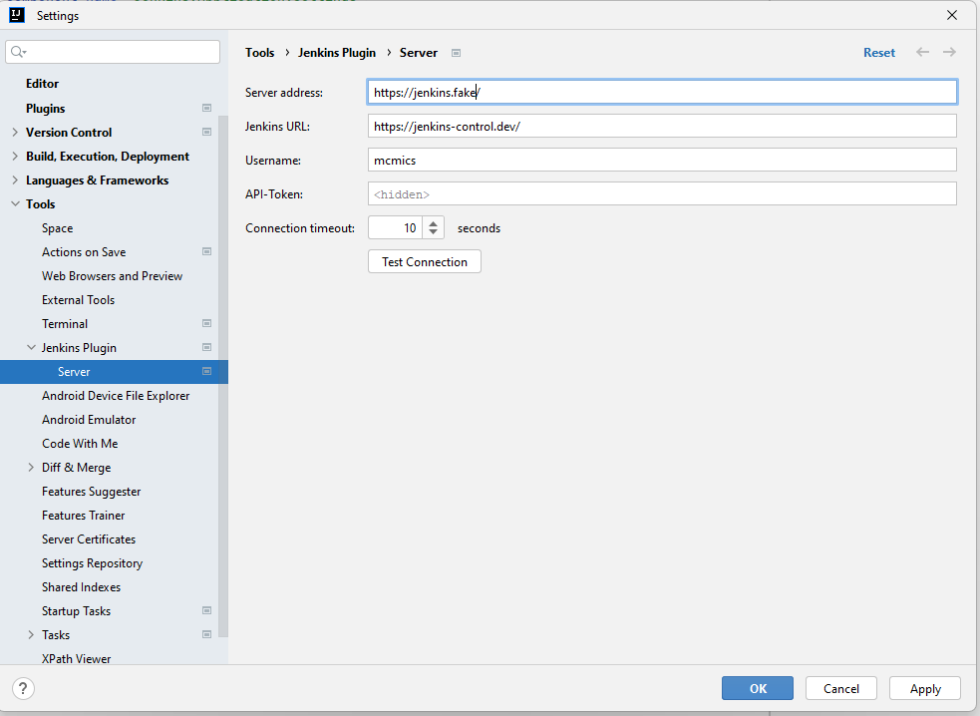Open Space settings under Tools

57,228
